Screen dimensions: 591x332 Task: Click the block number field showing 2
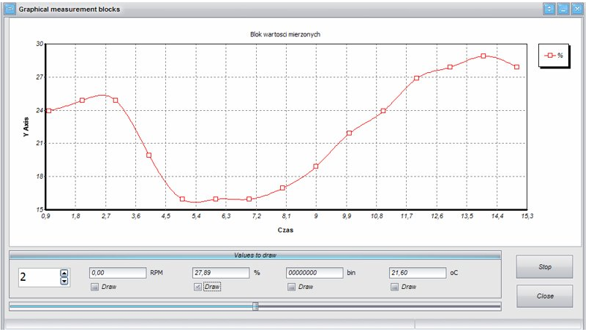click(38, 277)
